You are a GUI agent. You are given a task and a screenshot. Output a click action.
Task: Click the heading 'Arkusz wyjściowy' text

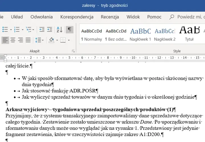point(26,110)
